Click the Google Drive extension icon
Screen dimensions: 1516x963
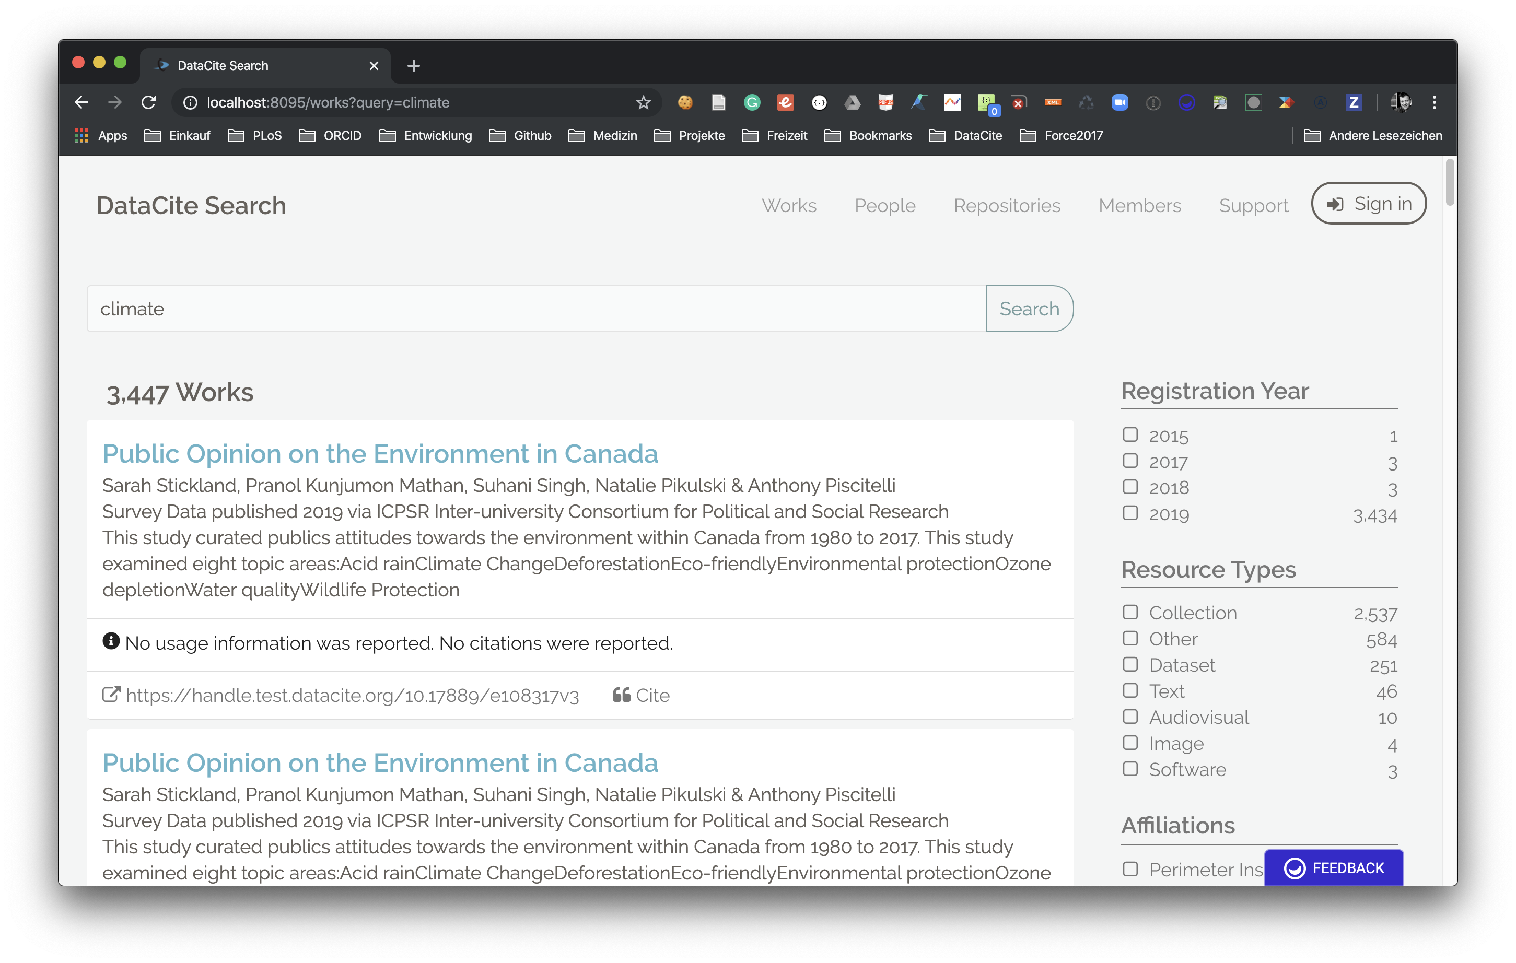(852, 102)
